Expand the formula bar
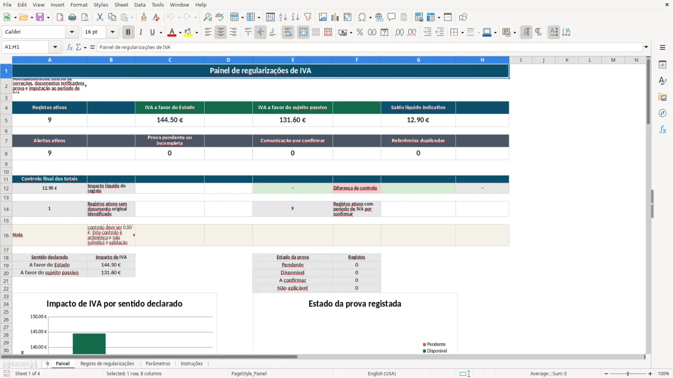 point(647,47)
